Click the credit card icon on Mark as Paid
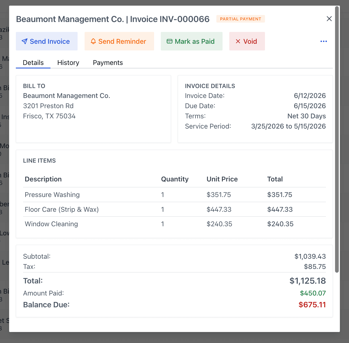Image resolution: width=349 pixels, height=343 pixels. pos(169,41)
